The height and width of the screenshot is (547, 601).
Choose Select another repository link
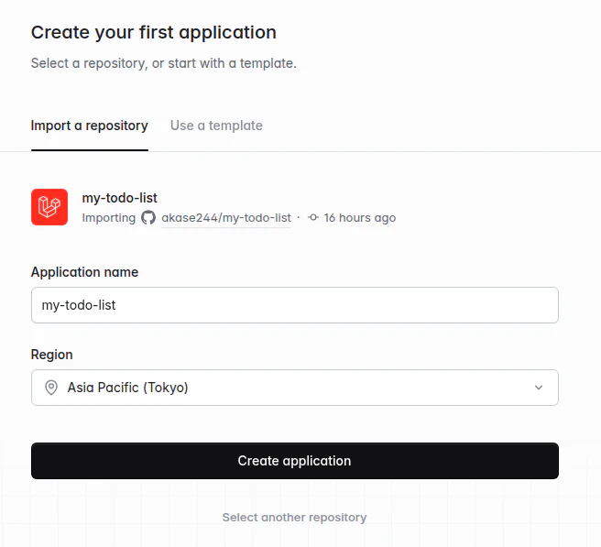tap(294, 517)
